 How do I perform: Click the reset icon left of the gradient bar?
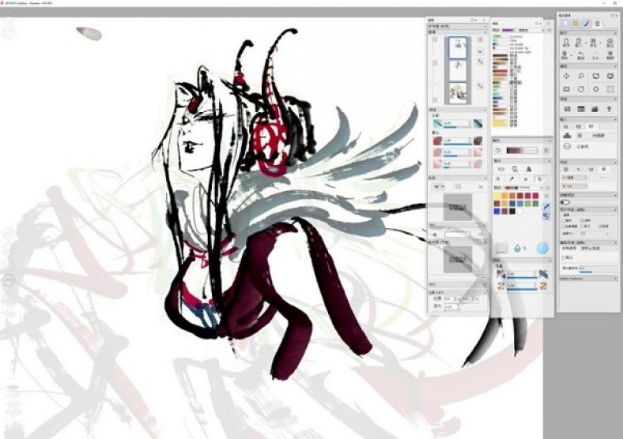tap(498, 151)
